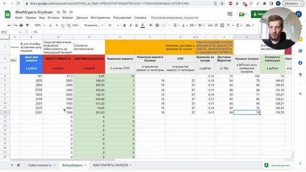Open the Правка menu
Viewport: 306px width, 172px height.
tap(31, 18)
